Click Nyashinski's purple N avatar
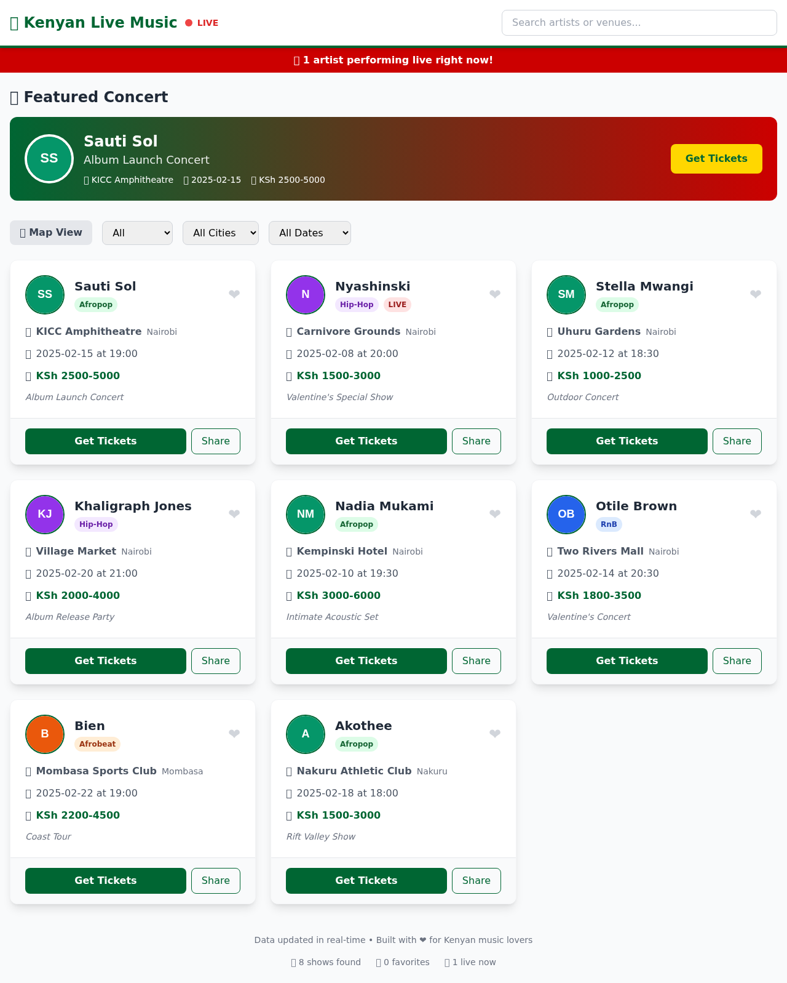Image resolution: width=787 pixels, height=983 pixels. tap(306, 295)
